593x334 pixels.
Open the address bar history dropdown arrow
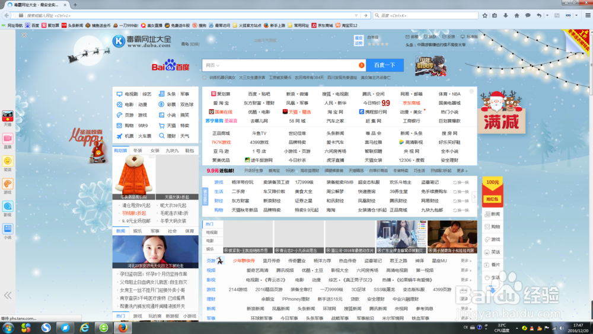356,15
